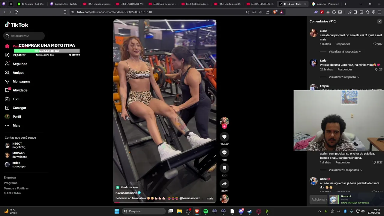Open Seguindo in the sidebar
The width and height of the screenshot is (384, 216).
click(x=20, y=64)
